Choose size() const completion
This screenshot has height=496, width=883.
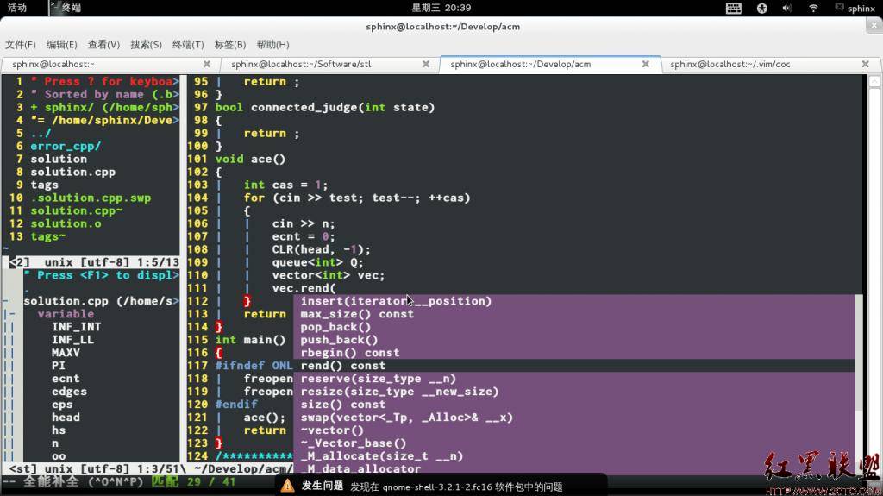[x=574, y=405]
